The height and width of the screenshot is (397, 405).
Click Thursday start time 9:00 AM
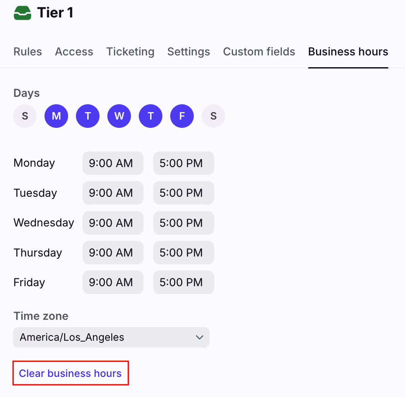[113, 253]
